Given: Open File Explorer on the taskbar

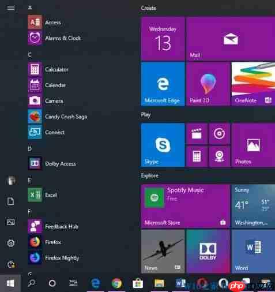Looking at the screenshot, I should 159,283.
